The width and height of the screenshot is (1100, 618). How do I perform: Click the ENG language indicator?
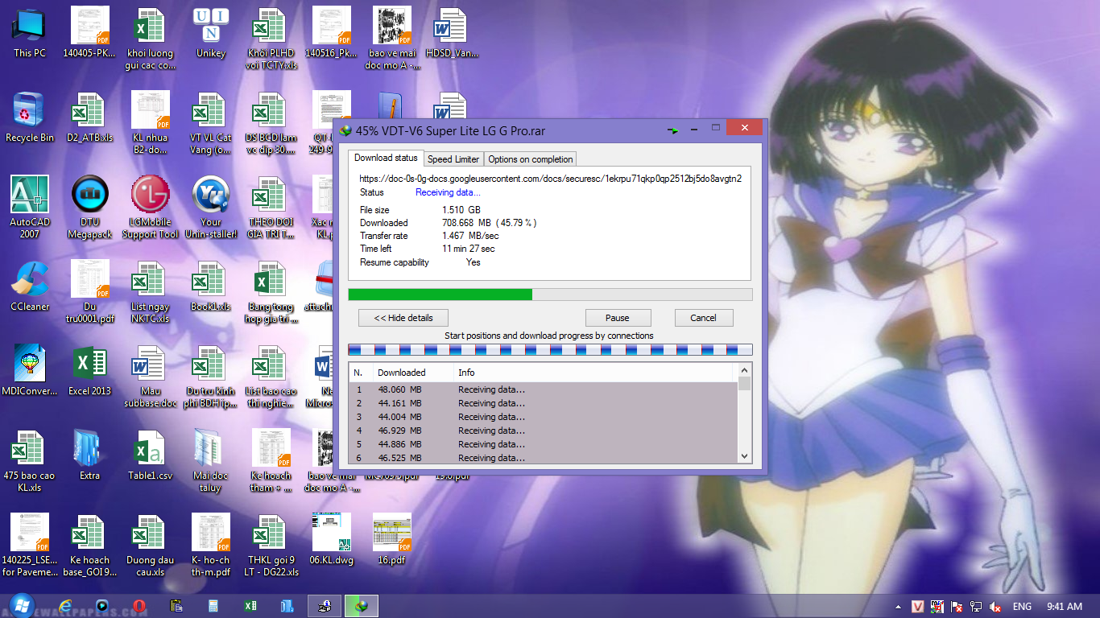coord(1022,607)
